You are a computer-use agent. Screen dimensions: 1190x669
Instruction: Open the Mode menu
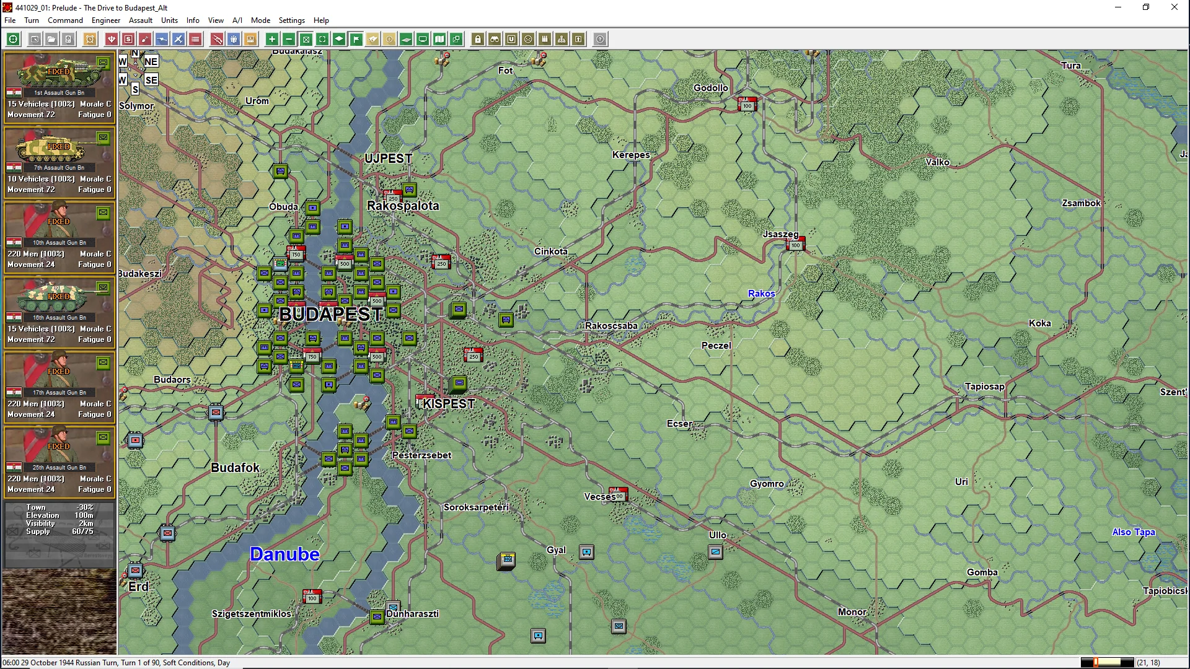[x=260, y=20]
